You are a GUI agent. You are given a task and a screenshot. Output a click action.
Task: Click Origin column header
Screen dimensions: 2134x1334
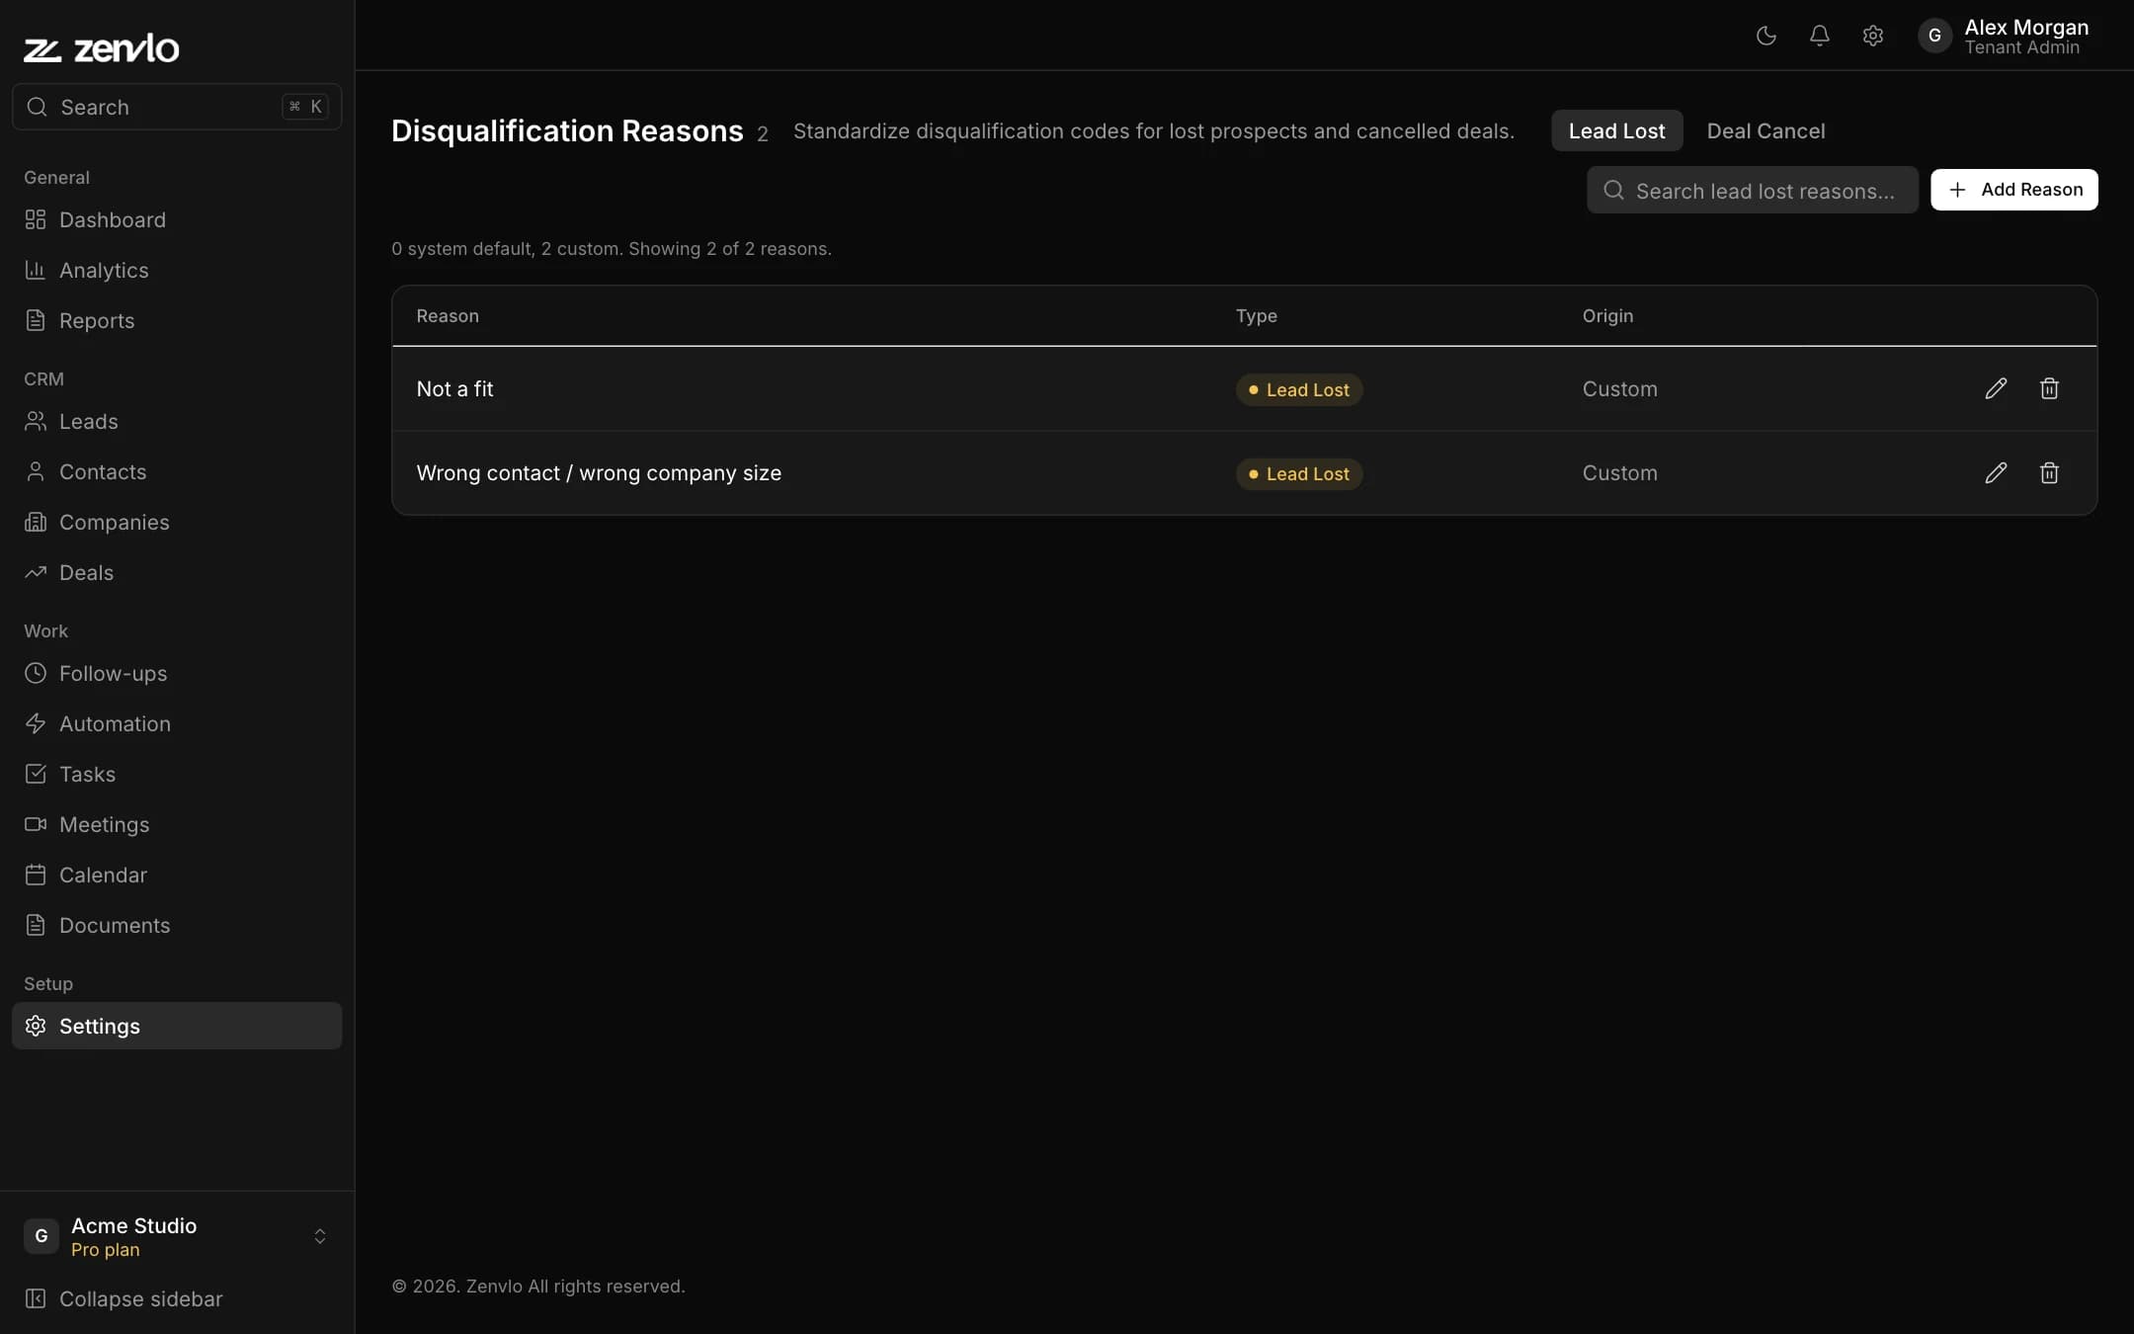click(x=1607, y=316)
